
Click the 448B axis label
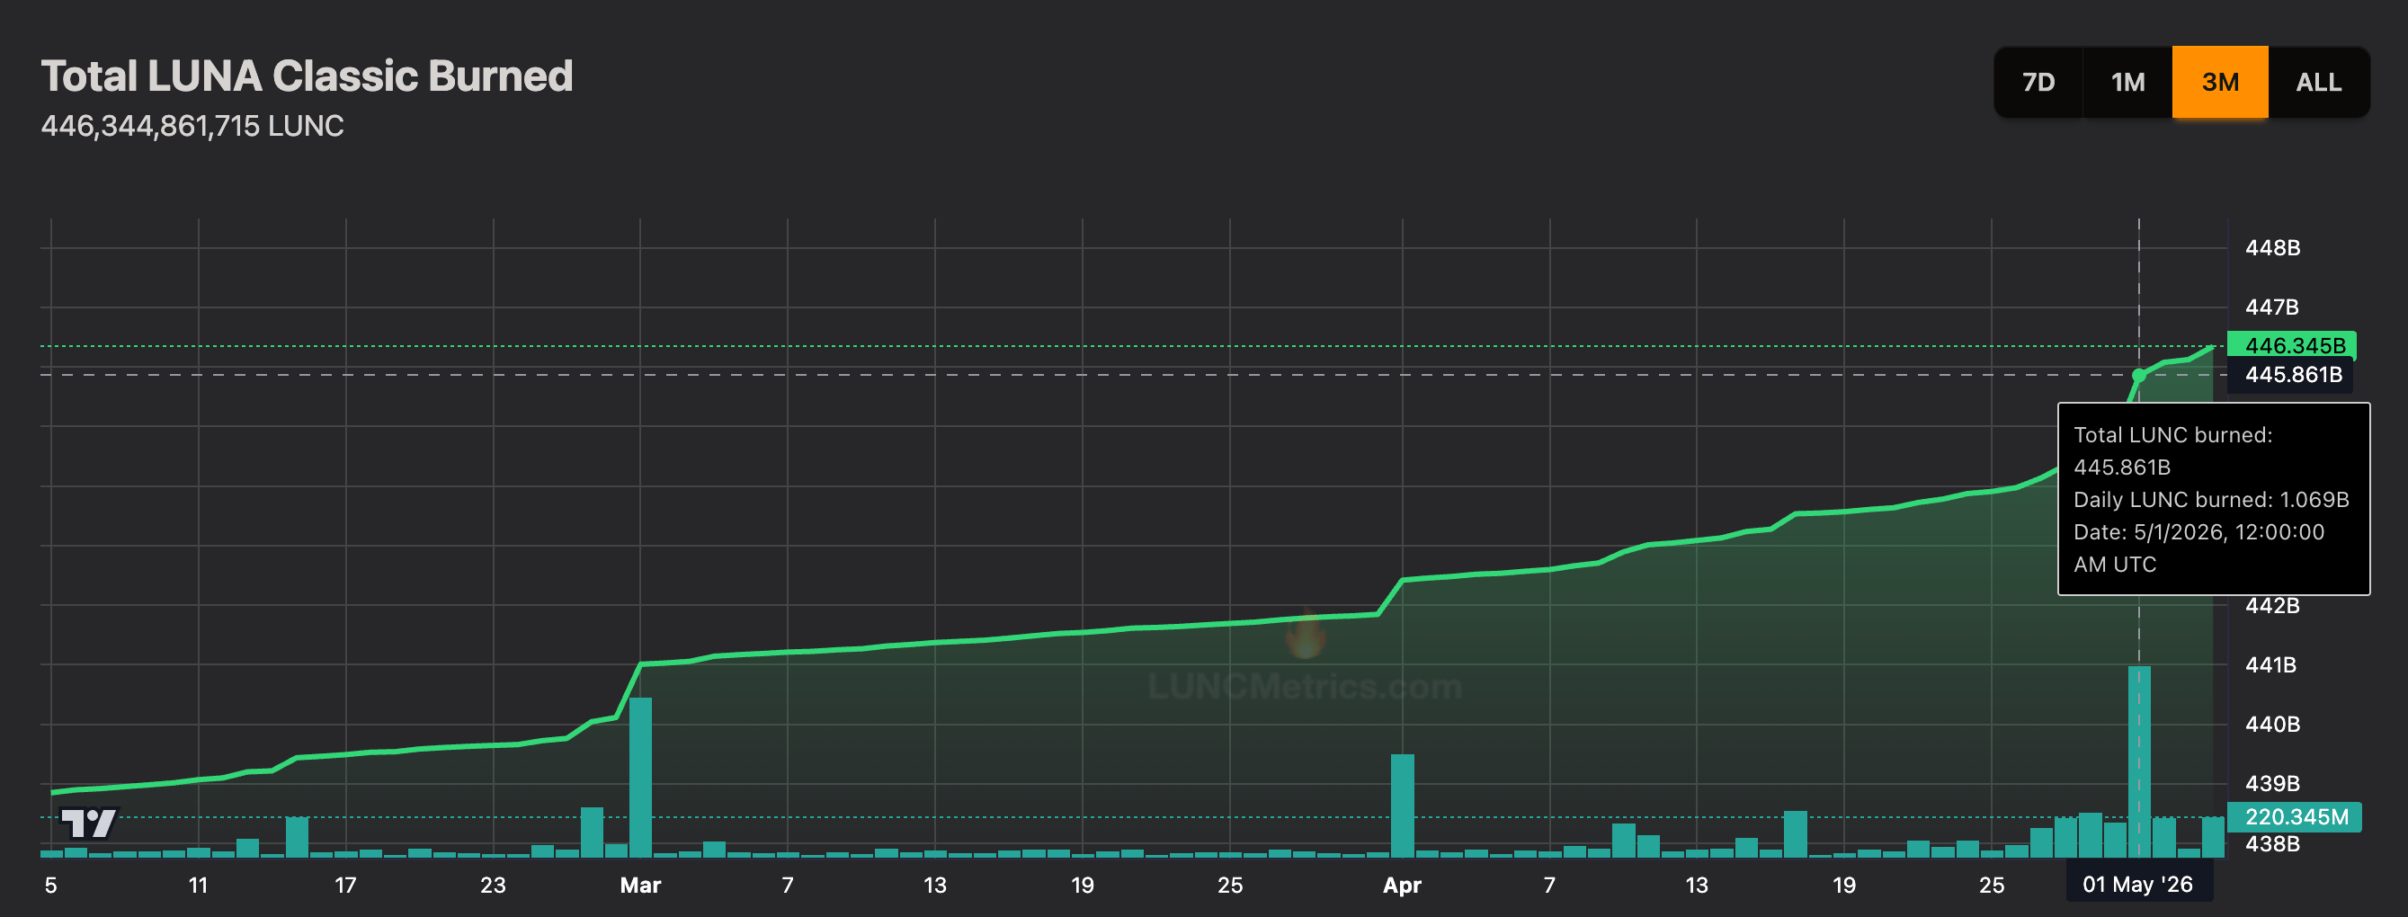2272,248
